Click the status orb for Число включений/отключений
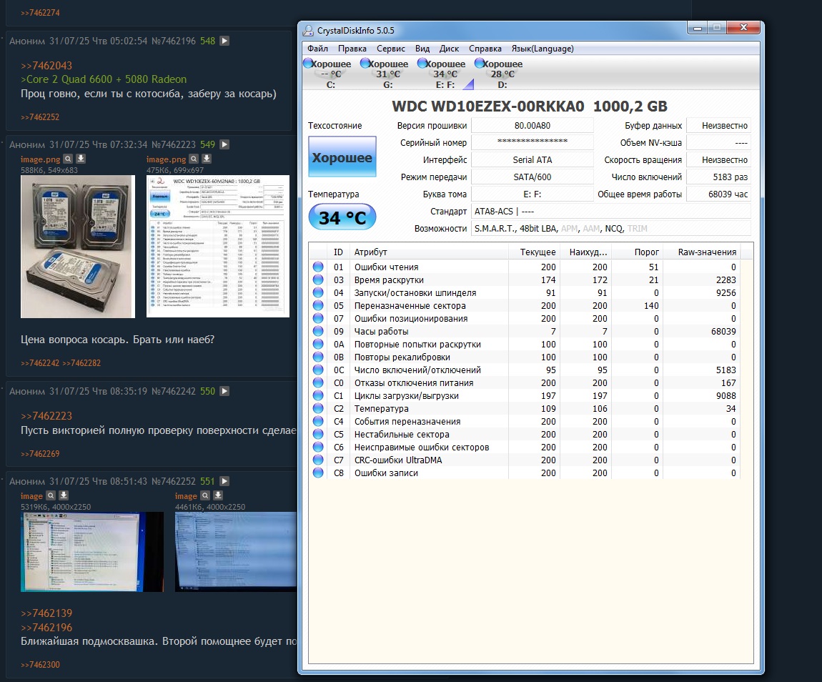The height and width of the screenshot is (682, 822). click(318, 370)
